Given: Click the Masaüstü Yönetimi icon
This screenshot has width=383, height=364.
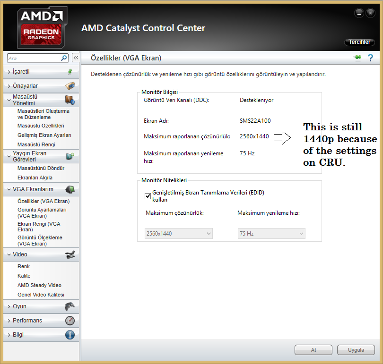Looking at the screenshot, I should 70,100.
